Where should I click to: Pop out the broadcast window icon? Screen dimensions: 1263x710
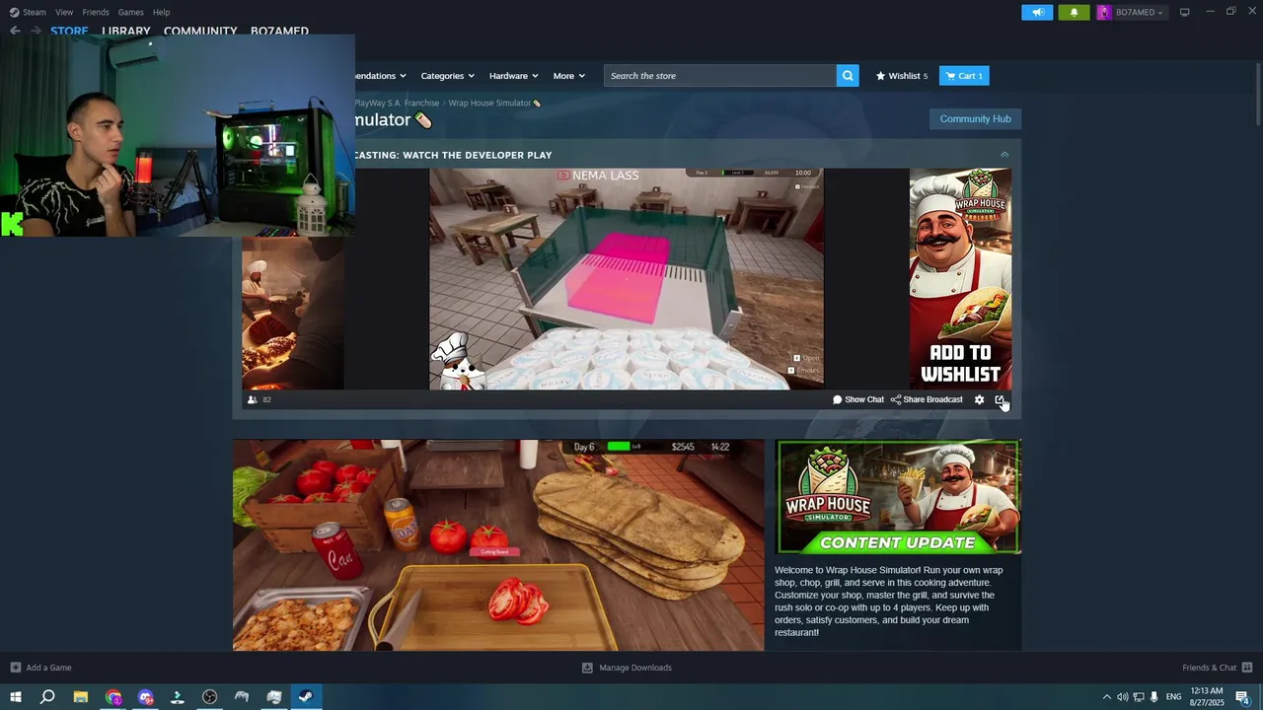coord(1000,399)
